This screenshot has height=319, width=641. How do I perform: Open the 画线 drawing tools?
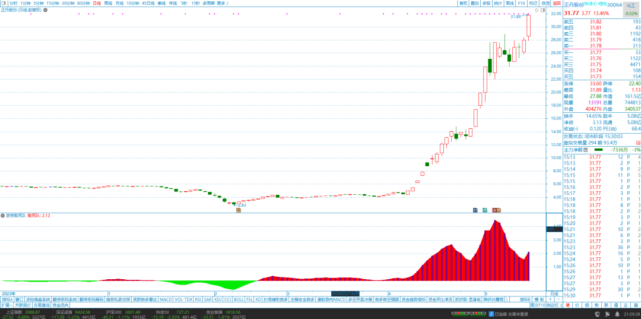point(509,3)
